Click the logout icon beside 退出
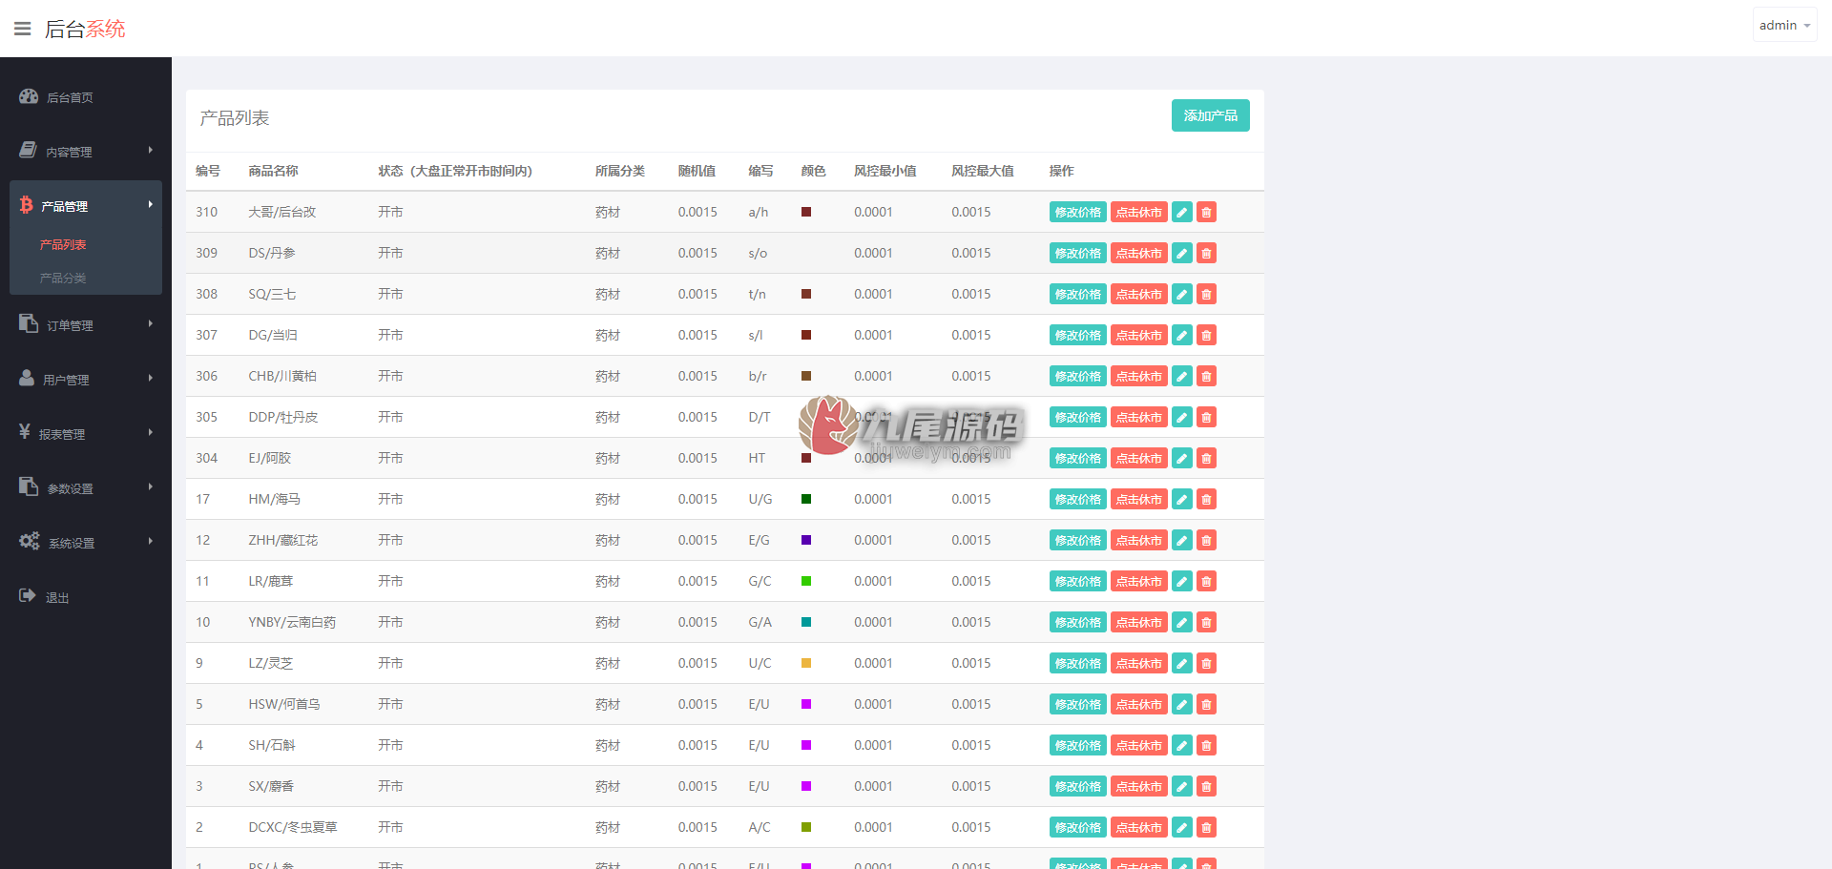 [x=28, y=596]
